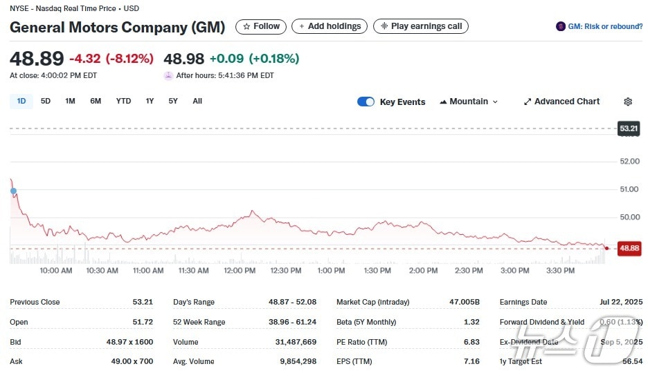648x373 pixels.
Task: Click the after-hours moon icon
Action: coord(168,76)
